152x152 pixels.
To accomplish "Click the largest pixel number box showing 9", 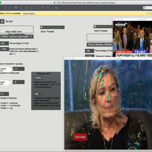I will (x=19, y=82).
